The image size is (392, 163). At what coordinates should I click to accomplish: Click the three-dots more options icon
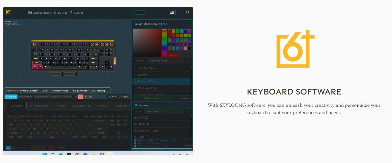184,12
